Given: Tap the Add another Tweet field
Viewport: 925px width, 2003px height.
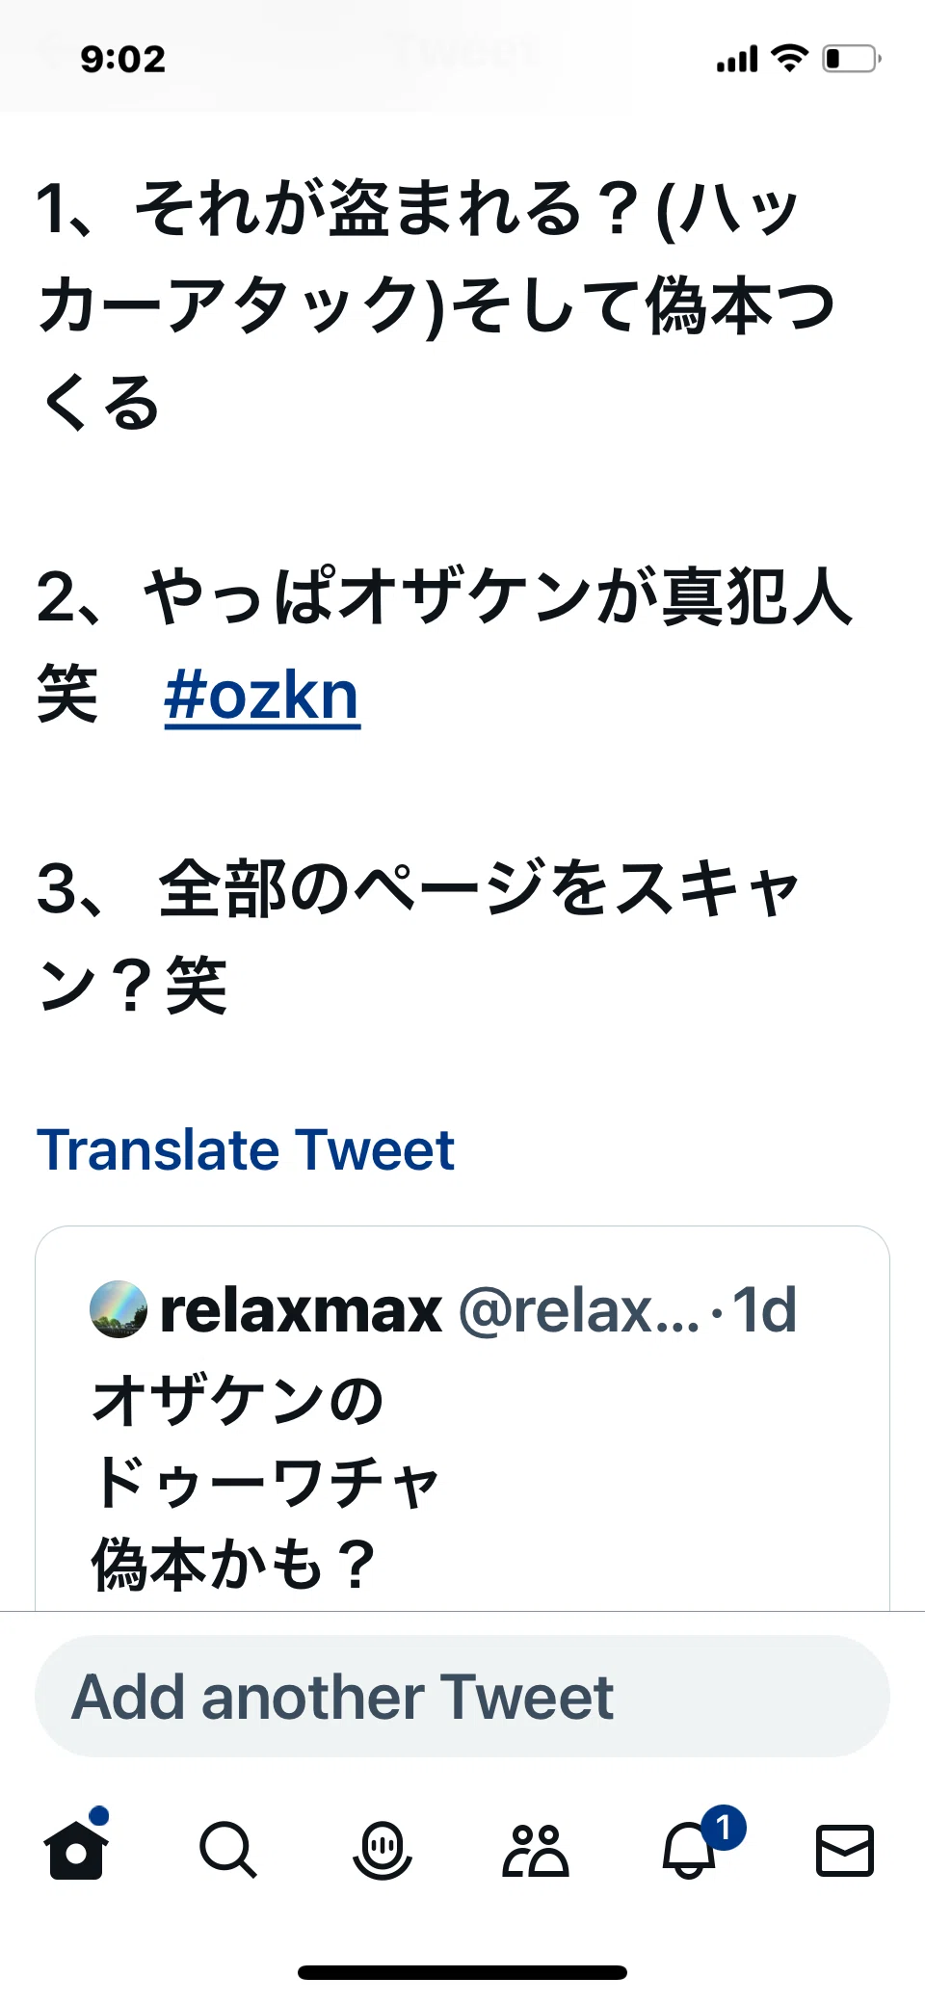Looking at the screenshot, I should [462, 1696].
